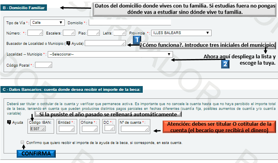Image resolution: width=278 pixels, height=163 pixels.
Task: Select the DC input field
Action: click(x=109, y=128)
